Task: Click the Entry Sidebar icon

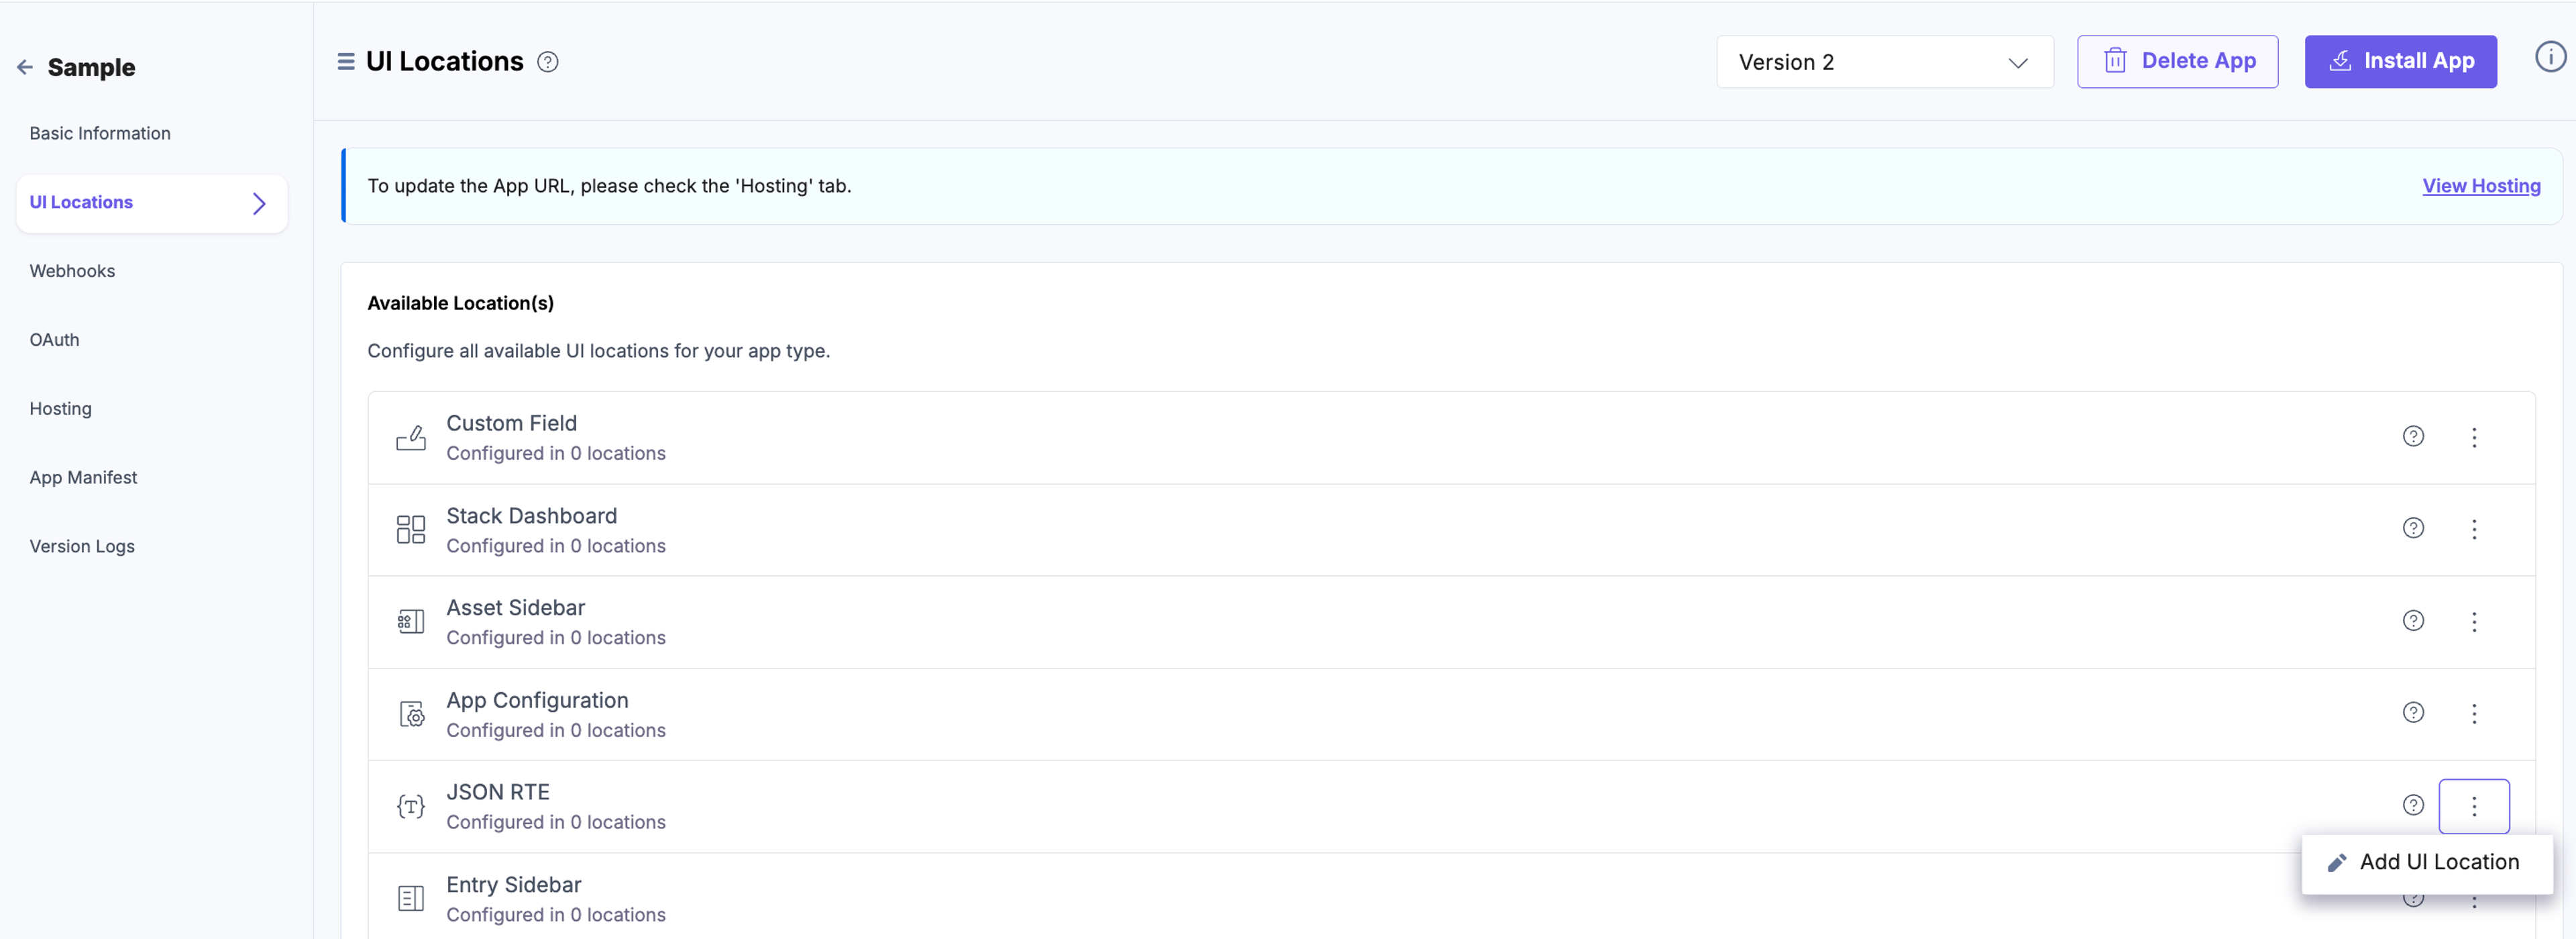Action: coord(411,898)
